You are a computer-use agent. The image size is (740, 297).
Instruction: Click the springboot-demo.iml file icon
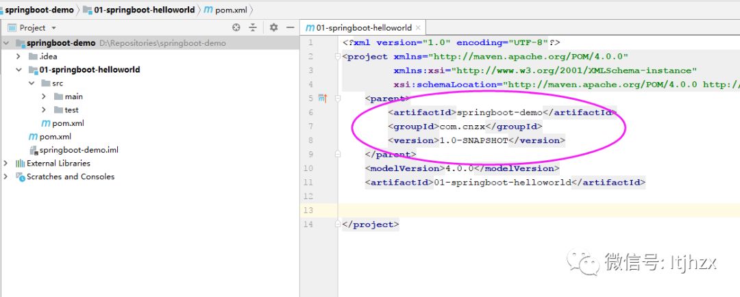coord(34,151)
